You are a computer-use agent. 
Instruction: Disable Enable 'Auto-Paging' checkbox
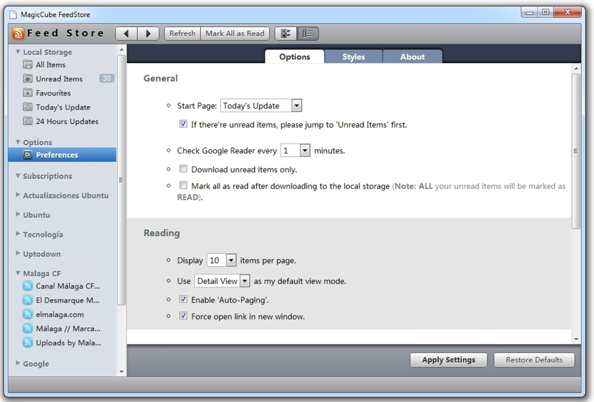tap(183, 299)
